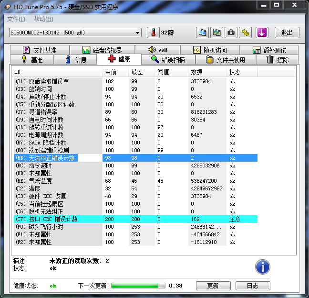Click the next-update progress bar

point(138,286)
